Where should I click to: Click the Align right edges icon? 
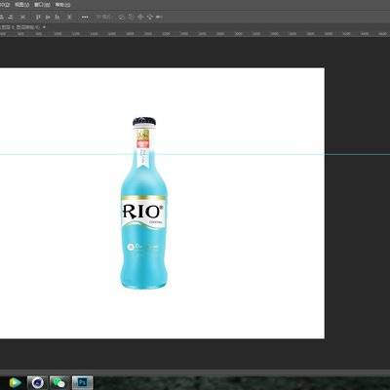(x=11, y=17)
